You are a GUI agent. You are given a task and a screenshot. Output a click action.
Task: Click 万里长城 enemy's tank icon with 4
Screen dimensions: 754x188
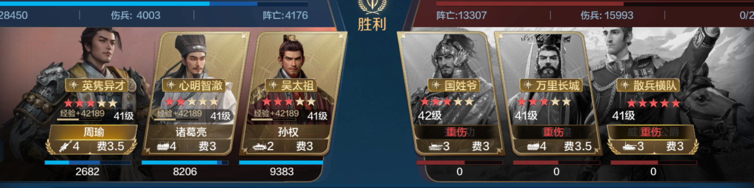[x=533, y=146]
